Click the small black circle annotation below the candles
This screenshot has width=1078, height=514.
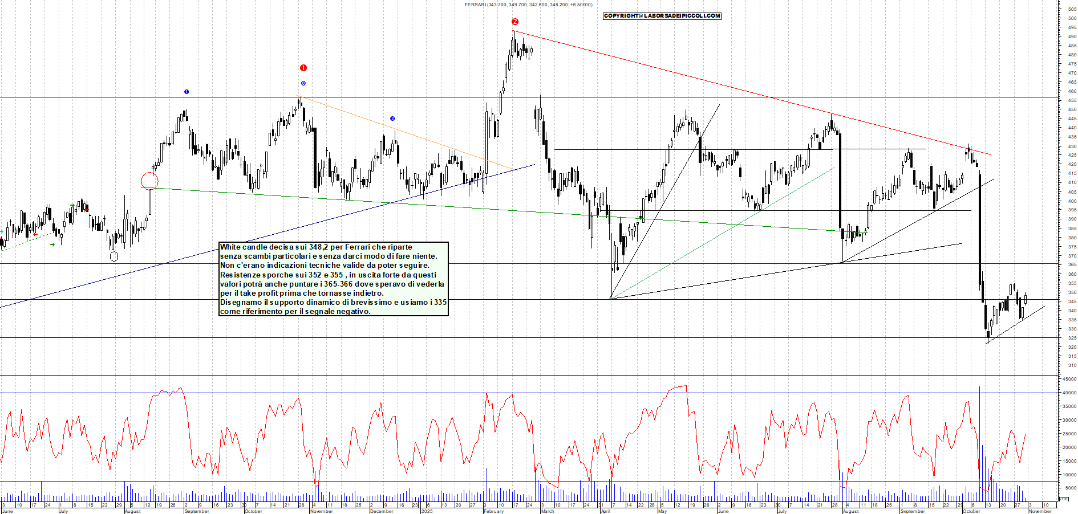coord(114,257)
